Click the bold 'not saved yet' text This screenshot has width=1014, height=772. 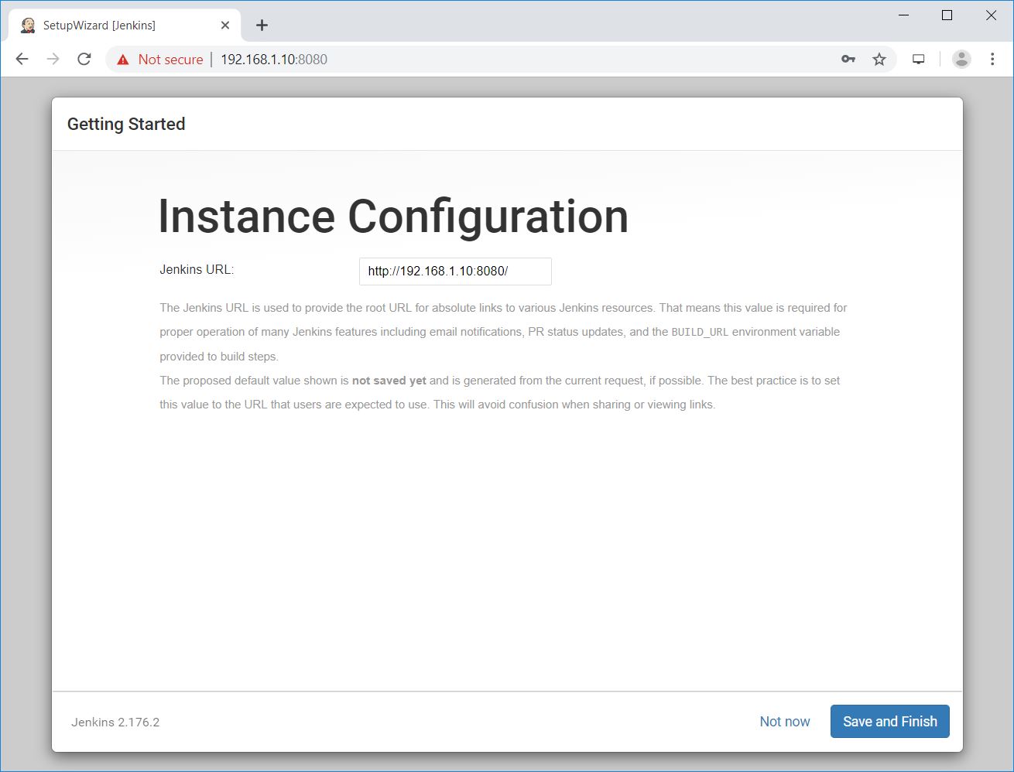389,381
